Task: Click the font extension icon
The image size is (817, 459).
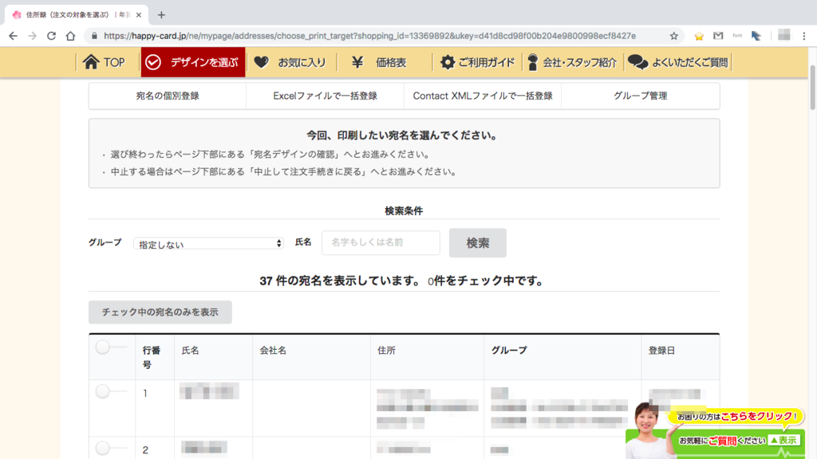Action: click(x=736, y=36)
